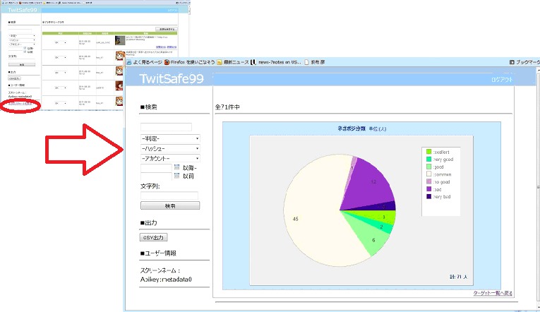Image resolution: width=540 pixels, height=312 pixels.
Task: Open judgment dropdown atop small window's sidebar
Action: click(x=22, y=36)
